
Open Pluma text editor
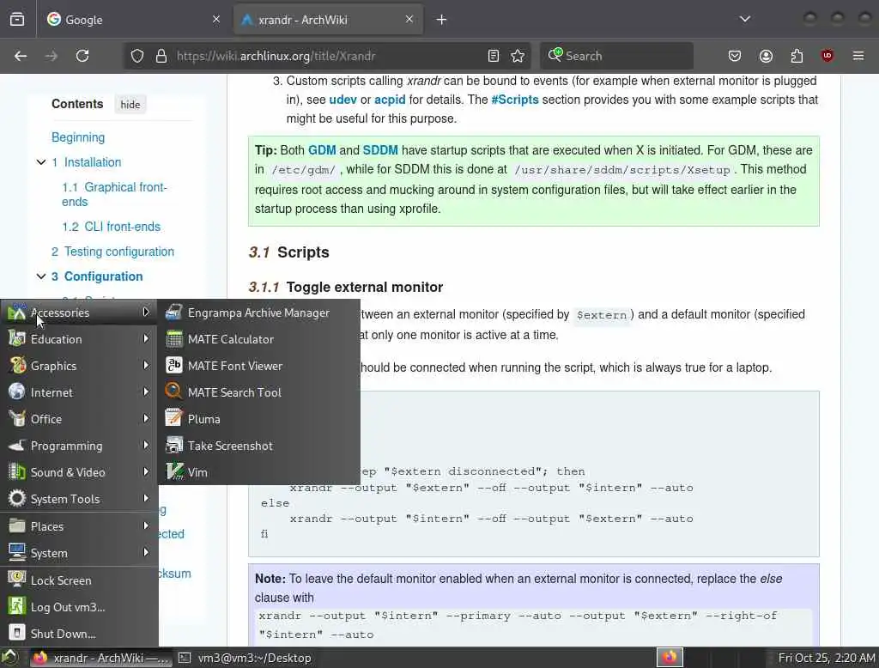tap(258, 419)
